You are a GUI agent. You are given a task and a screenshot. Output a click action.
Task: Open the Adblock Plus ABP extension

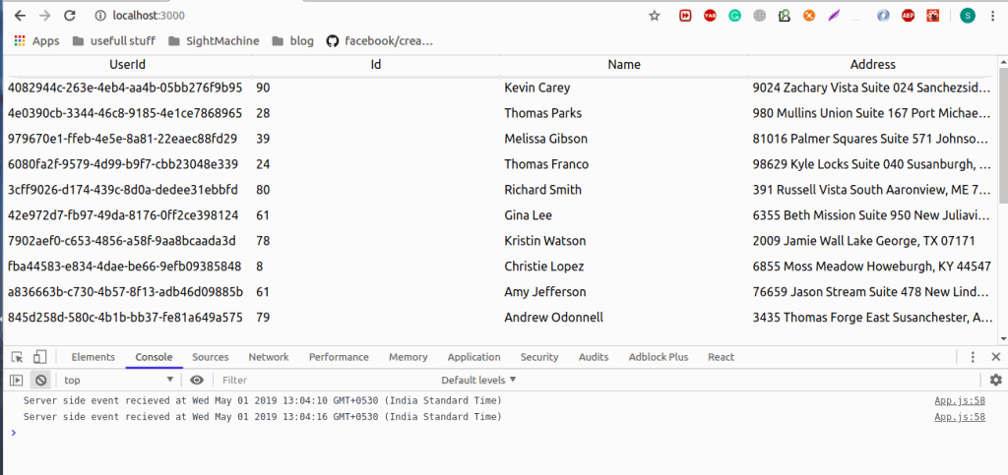pos(909,16)
